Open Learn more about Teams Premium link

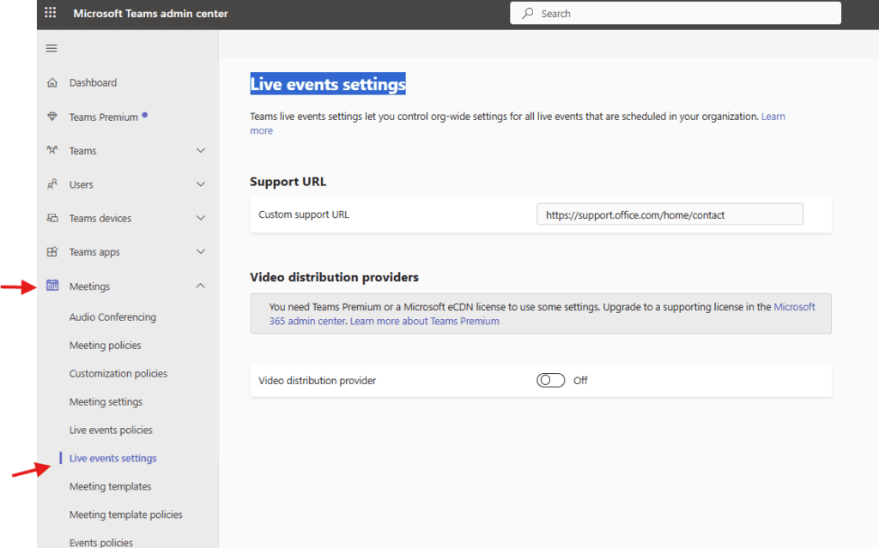click(x=424, y=322)
